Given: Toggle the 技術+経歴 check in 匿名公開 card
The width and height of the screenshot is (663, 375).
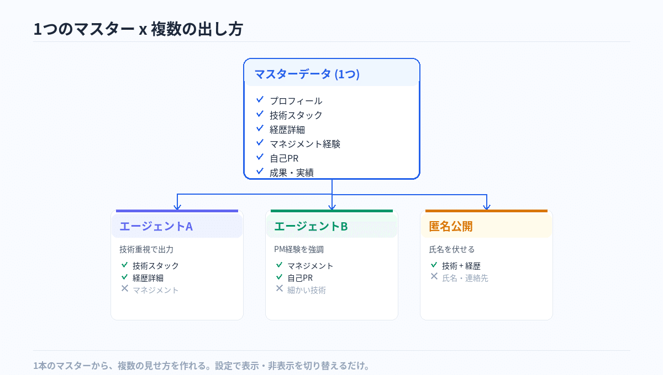Looking at the screenshot, I should coord(434,265).
